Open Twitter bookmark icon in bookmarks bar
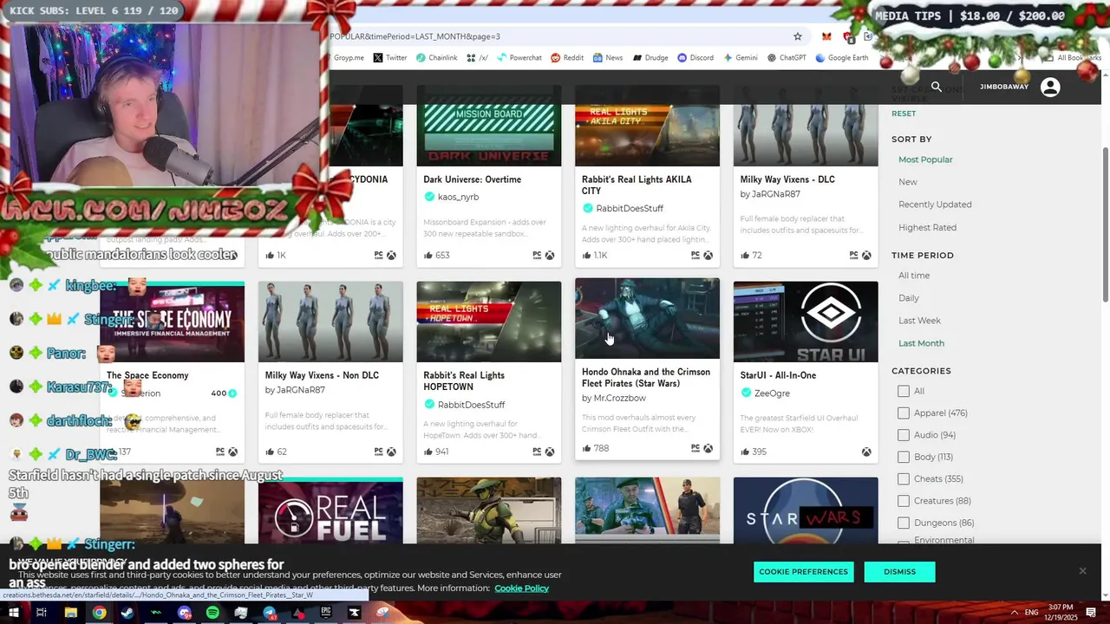Image resolution: width=1110 pixels, height=624 pixels. [378, 58]
